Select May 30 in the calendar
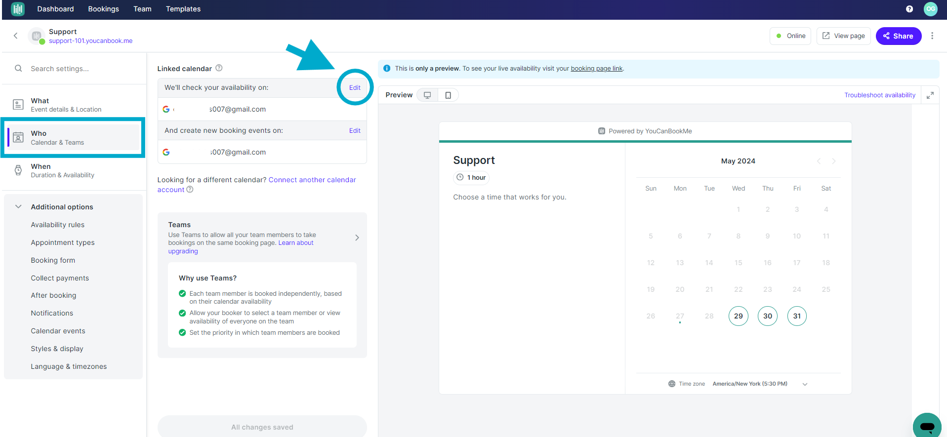Viewport: 947px width, 437px height. pyautogui.click(x=767, y=316)
